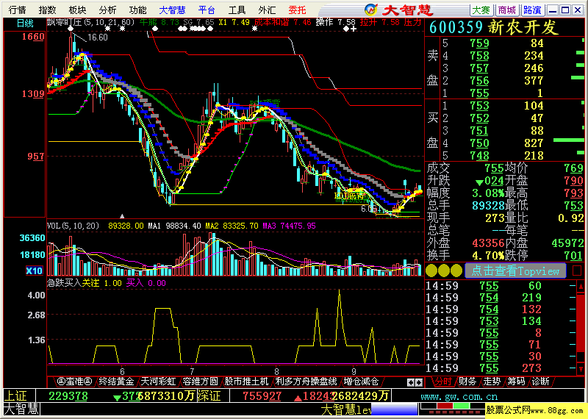Screen dimensions: 588x419
Task: Click the VOL(5,10,20) indicator label
Action: click(x=73, y=226)
